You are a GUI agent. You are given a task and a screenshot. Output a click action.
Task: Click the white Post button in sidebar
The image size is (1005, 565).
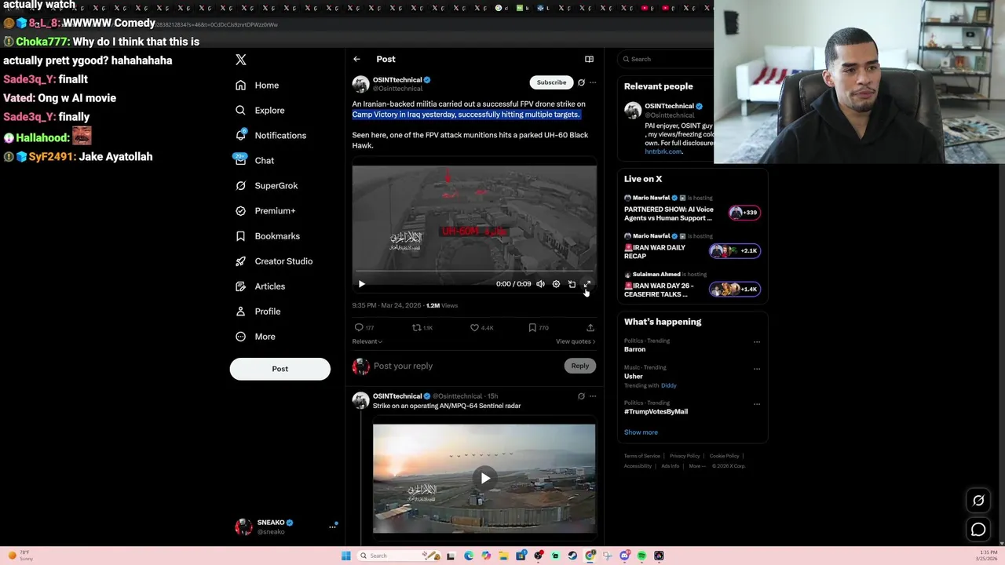pos(280,369)
